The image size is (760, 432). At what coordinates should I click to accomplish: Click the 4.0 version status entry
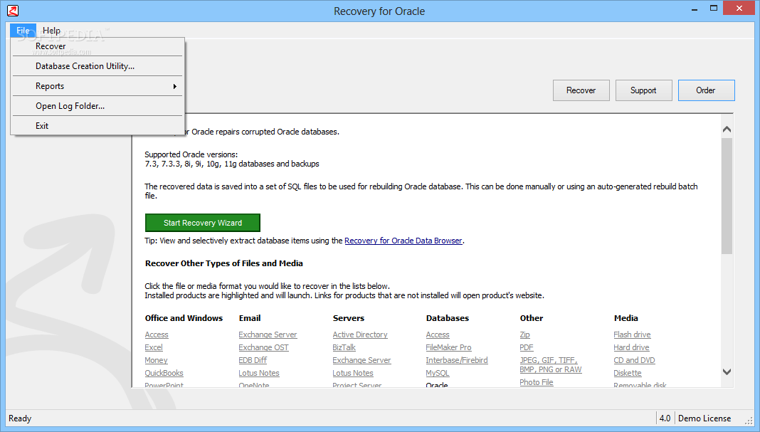[x=665, y=418]
